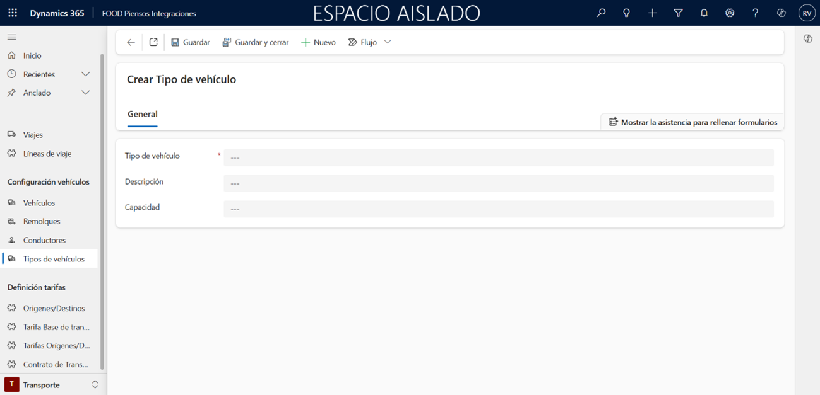Click the search magnifier icon
Screen dimensions: 820x395
(601, 13)
